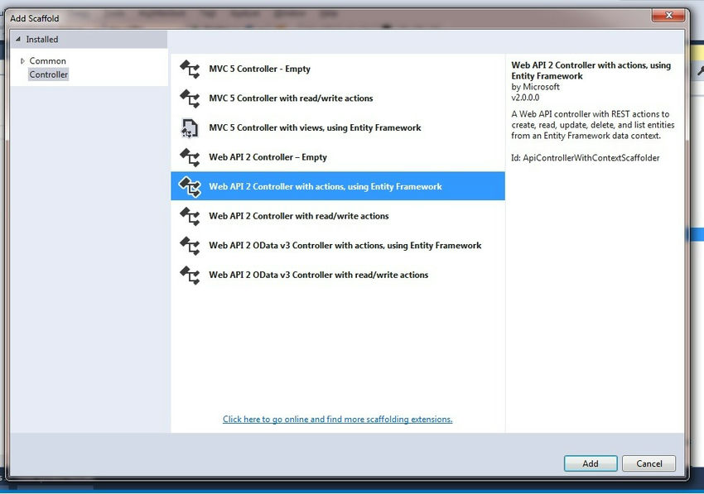This screenshot has height=494, width=704.
Task: Click the icon for MVC 5 Controller with views, Entity Framework
Action: tap(190, 128)
